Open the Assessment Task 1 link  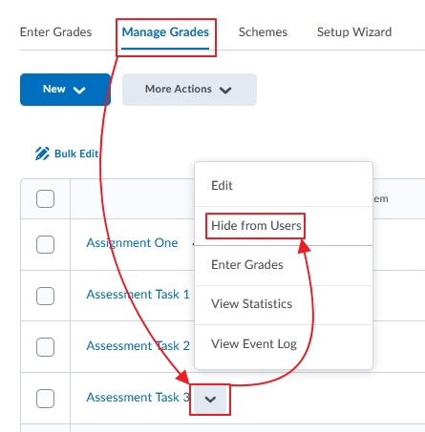(x=138, y=295)
